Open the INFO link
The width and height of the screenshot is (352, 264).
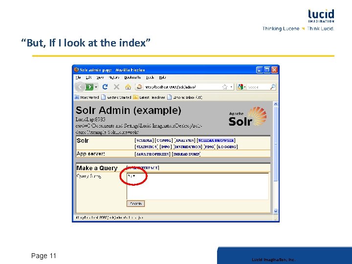coord(165,147)
